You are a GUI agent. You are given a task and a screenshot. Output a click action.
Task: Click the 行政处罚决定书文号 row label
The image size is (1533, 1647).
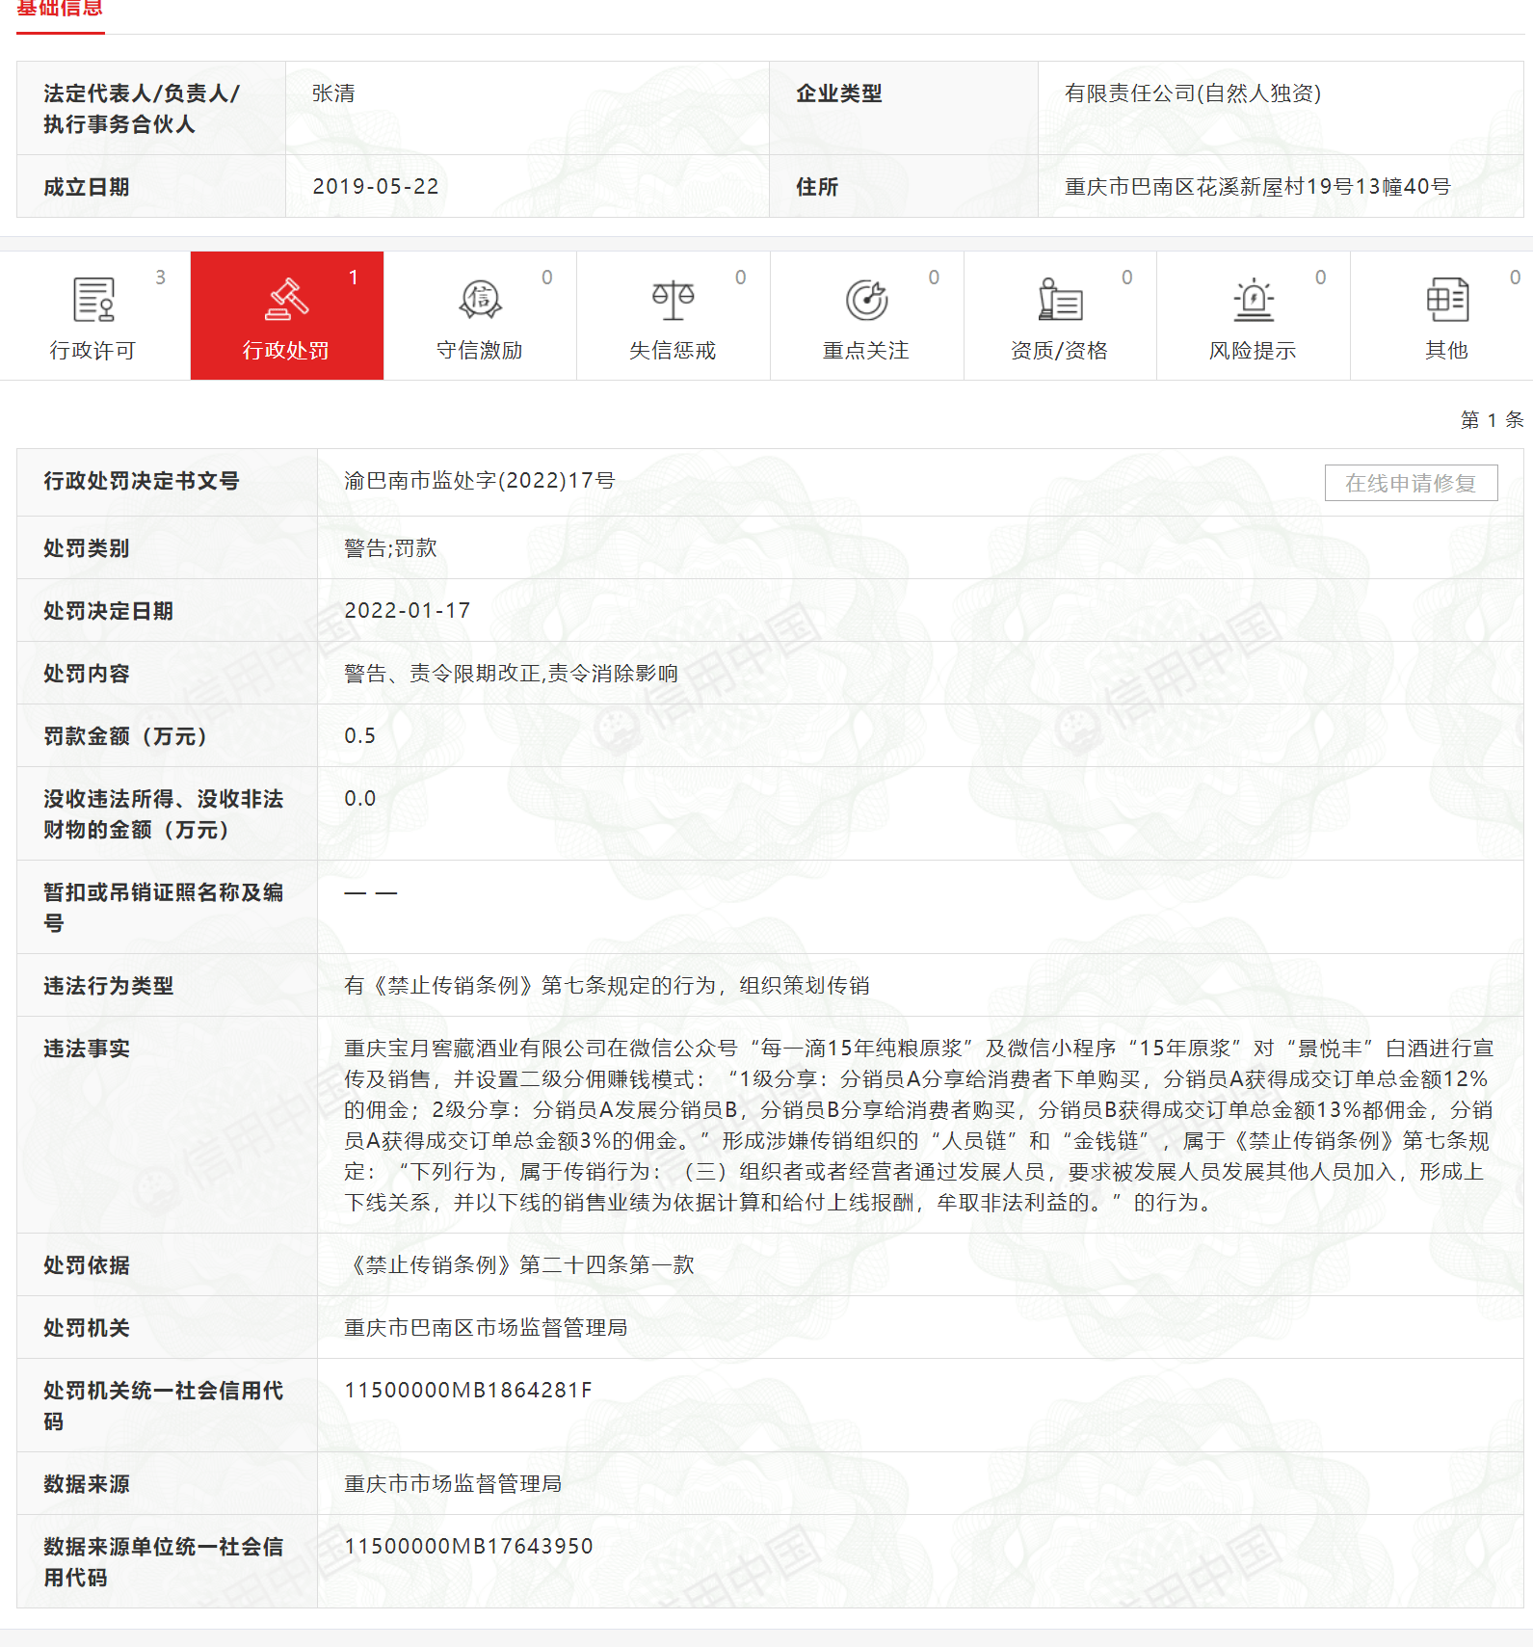[x=142, y=481]
